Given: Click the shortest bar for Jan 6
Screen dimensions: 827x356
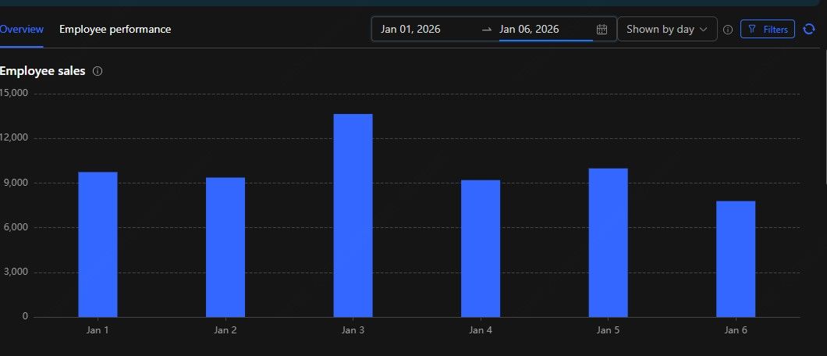Looking at the screenshot, I should tap(736, 258).
